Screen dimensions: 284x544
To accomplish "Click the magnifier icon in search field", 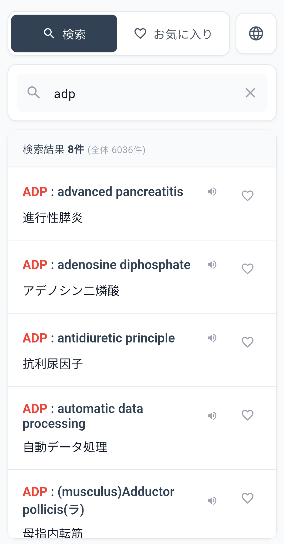I will coord(34,93).
